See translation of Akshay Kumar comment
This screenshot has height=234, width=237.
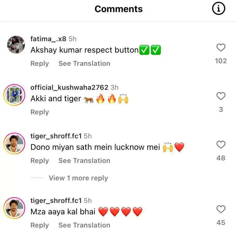(x=84, y=63)
